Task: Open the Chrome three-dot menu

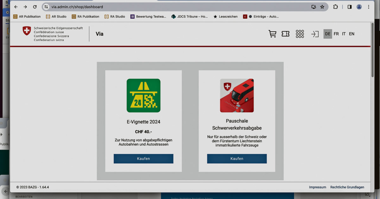Action: pos(369,7)
